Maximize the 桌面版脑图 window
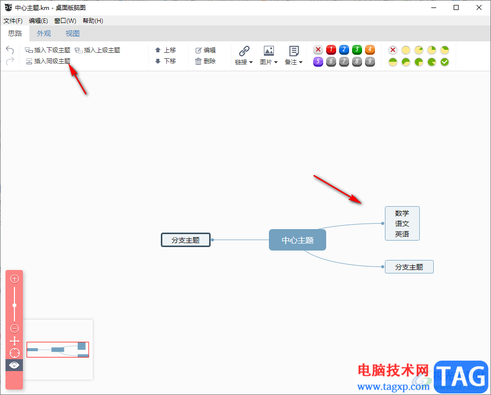The width and height of the screenshot is (491, 395). pos(456,7)
